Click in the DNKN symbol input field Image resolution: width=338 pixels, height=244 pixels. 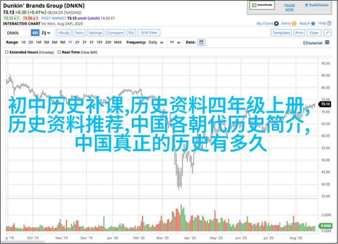[18, 33]
